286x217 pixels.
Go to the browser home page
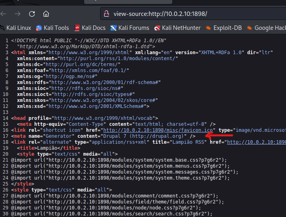point(46,14)
